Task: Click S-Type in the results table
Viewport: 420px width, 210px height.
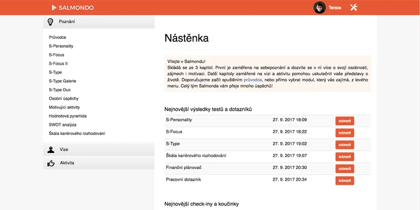Action: 172,144
